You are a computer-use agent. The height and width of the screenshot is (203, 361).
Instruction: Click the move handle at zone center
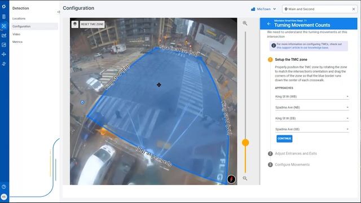click(159, 85)
